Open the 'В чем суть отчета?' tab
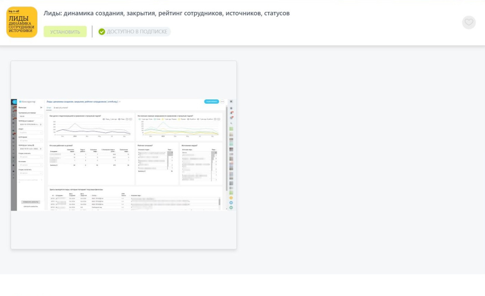This screenshot has height=296, width=485. coord(61,108)
